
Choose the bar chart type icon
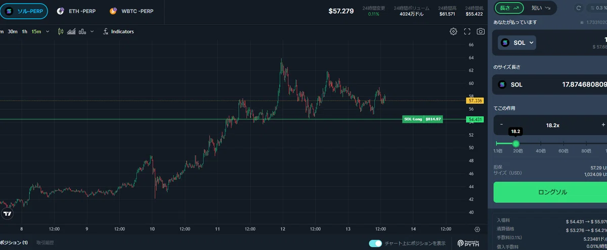tap(82, 31)
